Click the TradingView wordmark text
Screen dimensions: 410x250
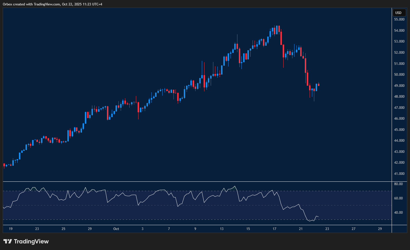tap(31, 241)
